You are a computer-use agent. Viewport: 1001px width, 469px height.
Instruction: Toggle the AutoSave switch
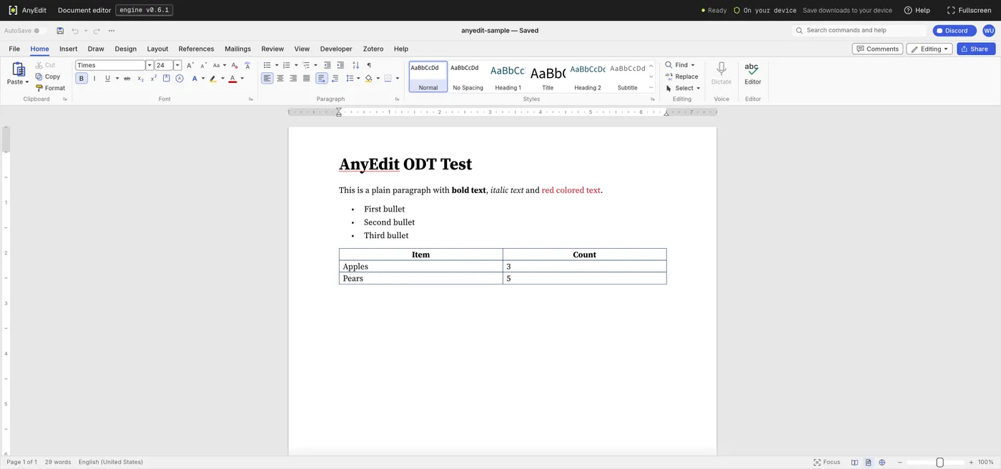pos(40,31)
